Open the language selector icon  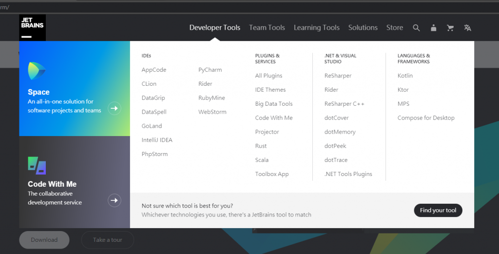tap(467, 28)
